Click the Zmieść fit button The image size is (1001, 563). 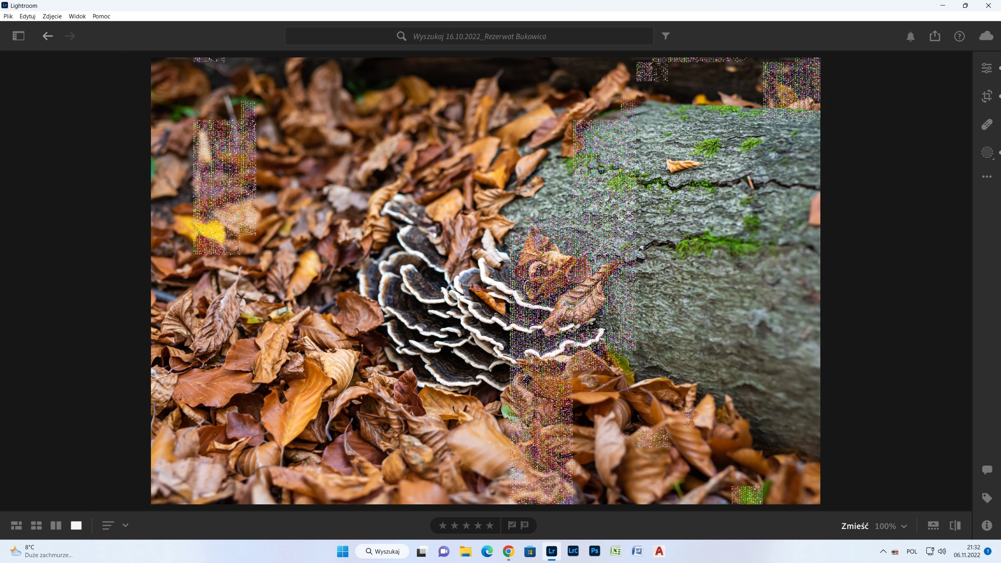854,526
